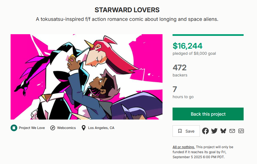Image resolution: width=257 pixels, height=164 pixels.
Task: Share the project on Facebook
Action: point(205,131)
